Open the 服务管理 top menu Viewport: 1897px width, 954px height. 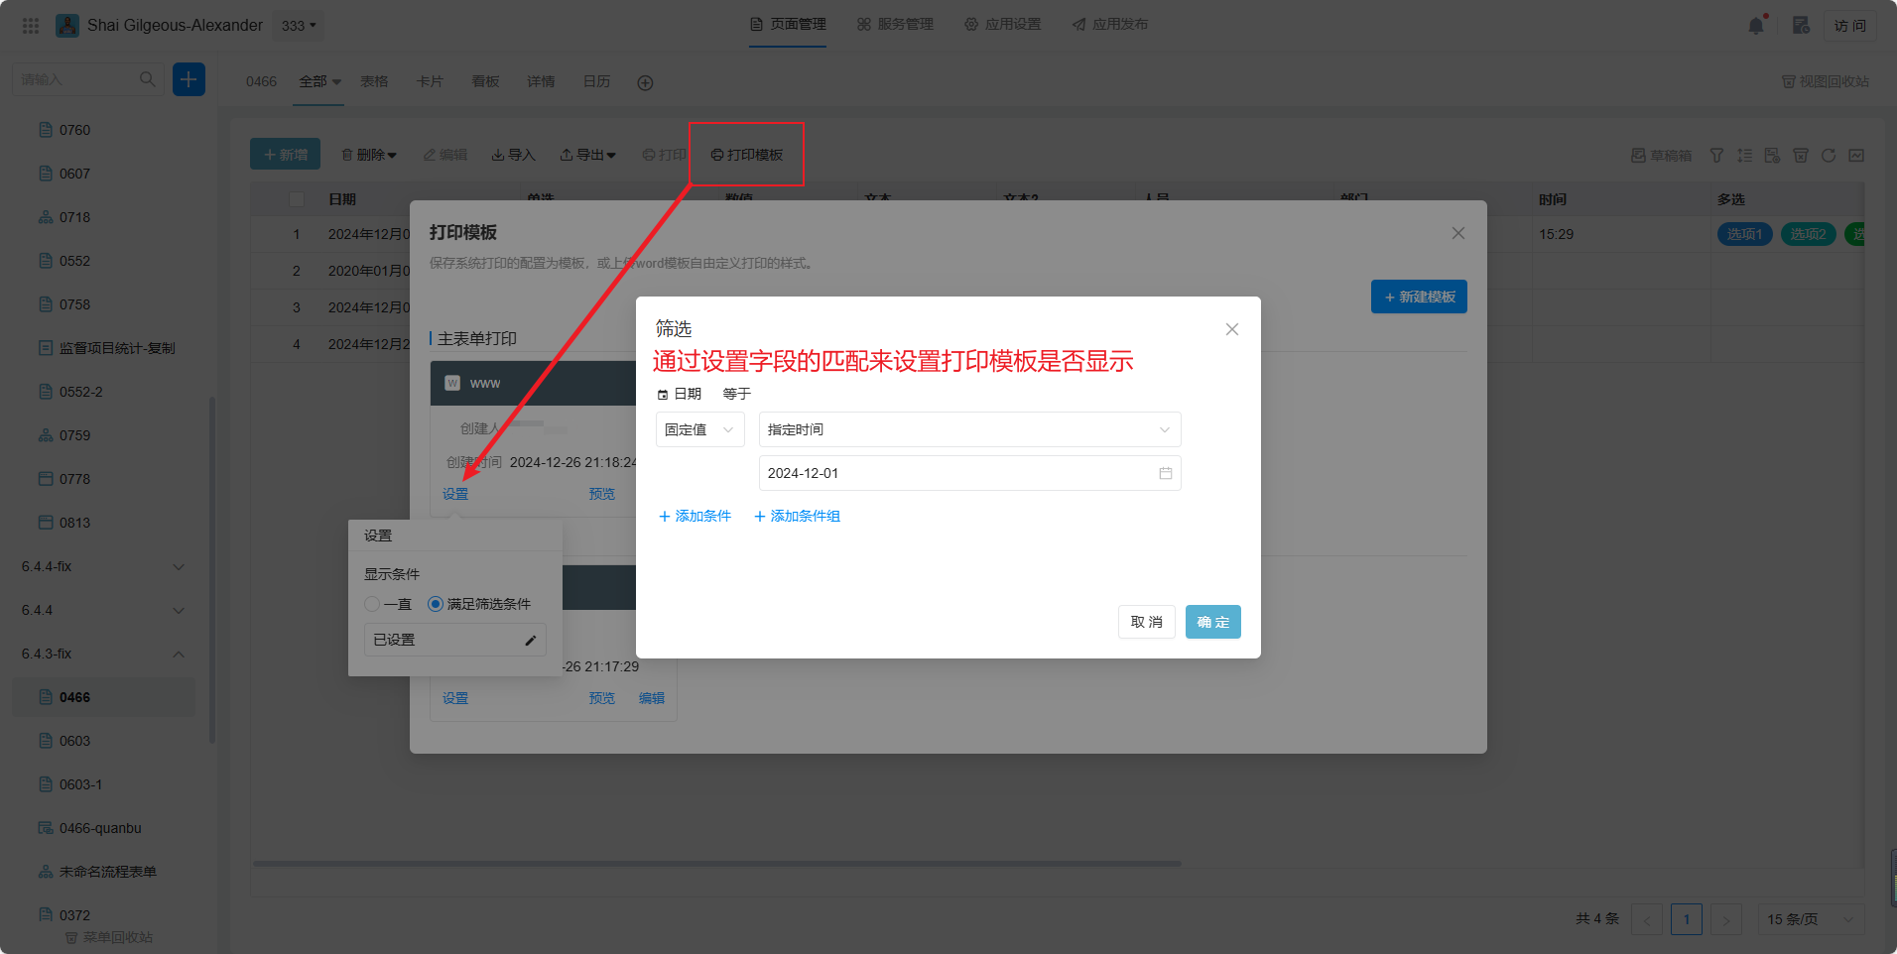[895, 25]
